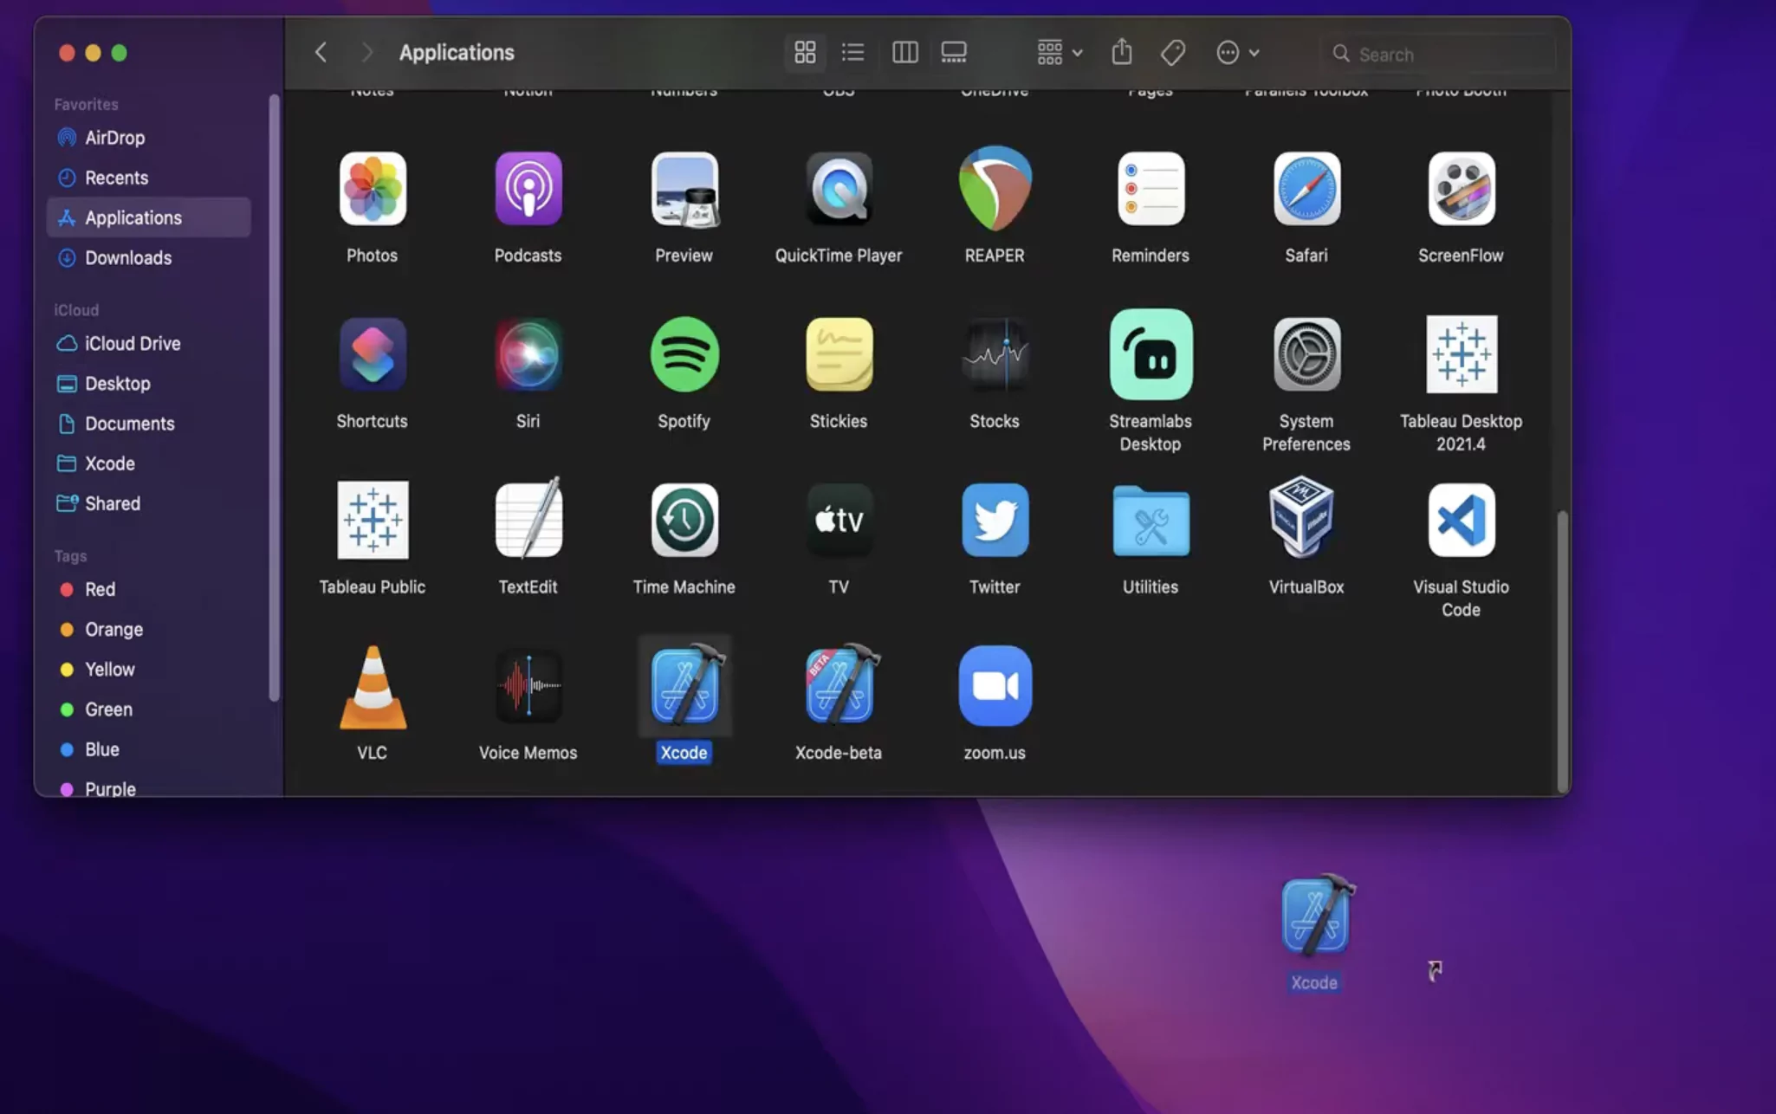Switch to list view

(x=852, y=52)
